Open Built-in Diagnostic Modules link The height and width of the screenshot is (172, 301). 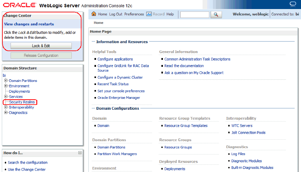pyautogui.click(x=252, y=167)
